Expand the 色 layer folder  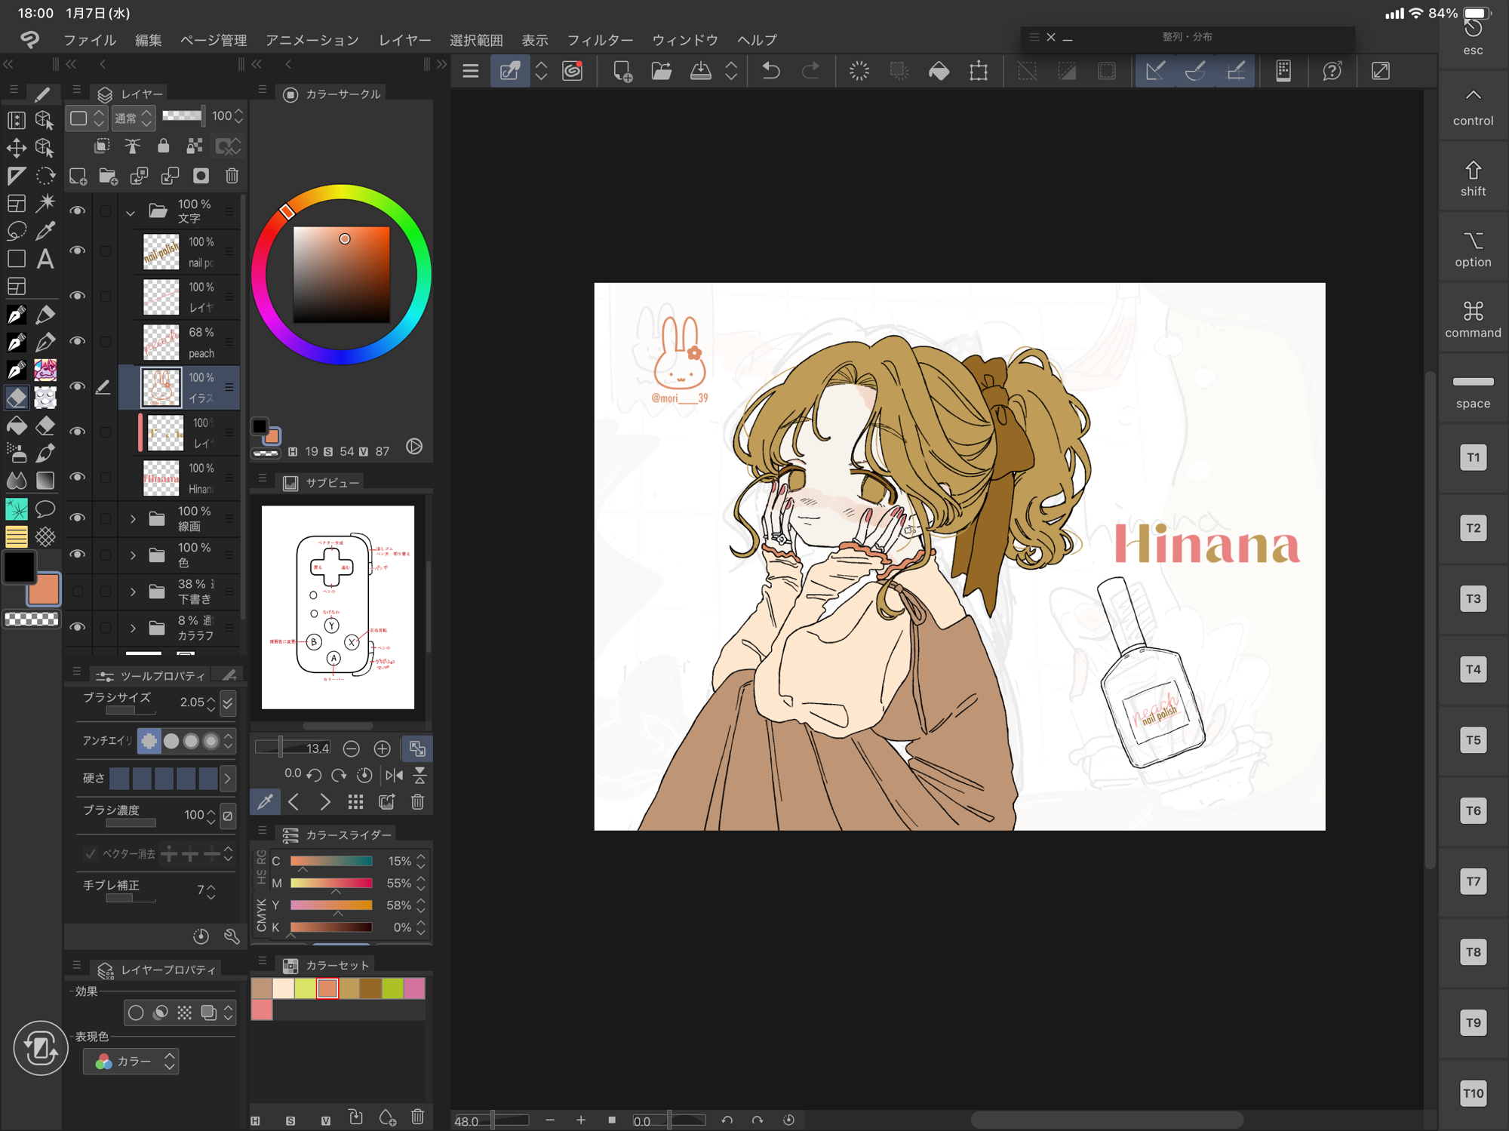point(133,555)
